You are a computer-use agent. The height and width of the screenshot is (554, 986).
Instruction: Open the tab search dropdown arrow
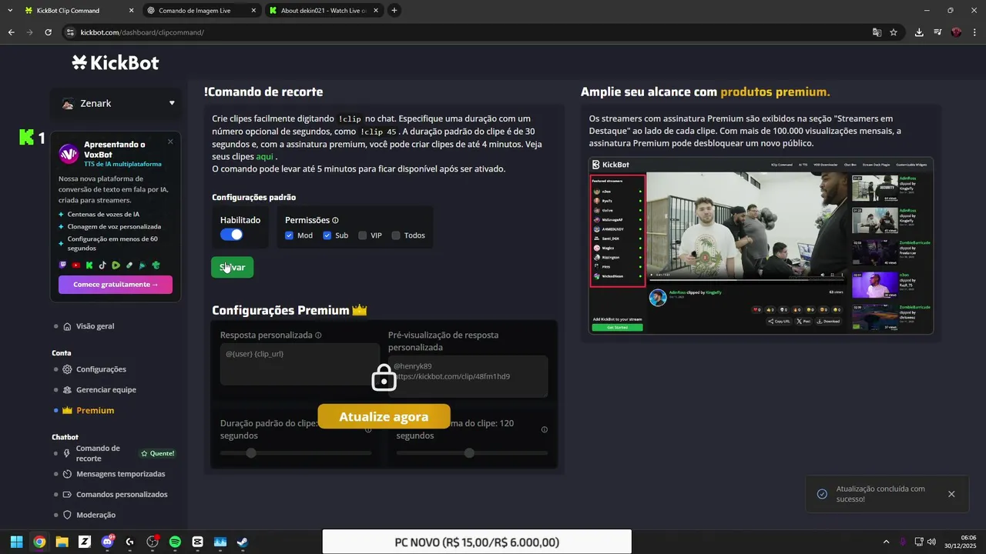(10, 11)
